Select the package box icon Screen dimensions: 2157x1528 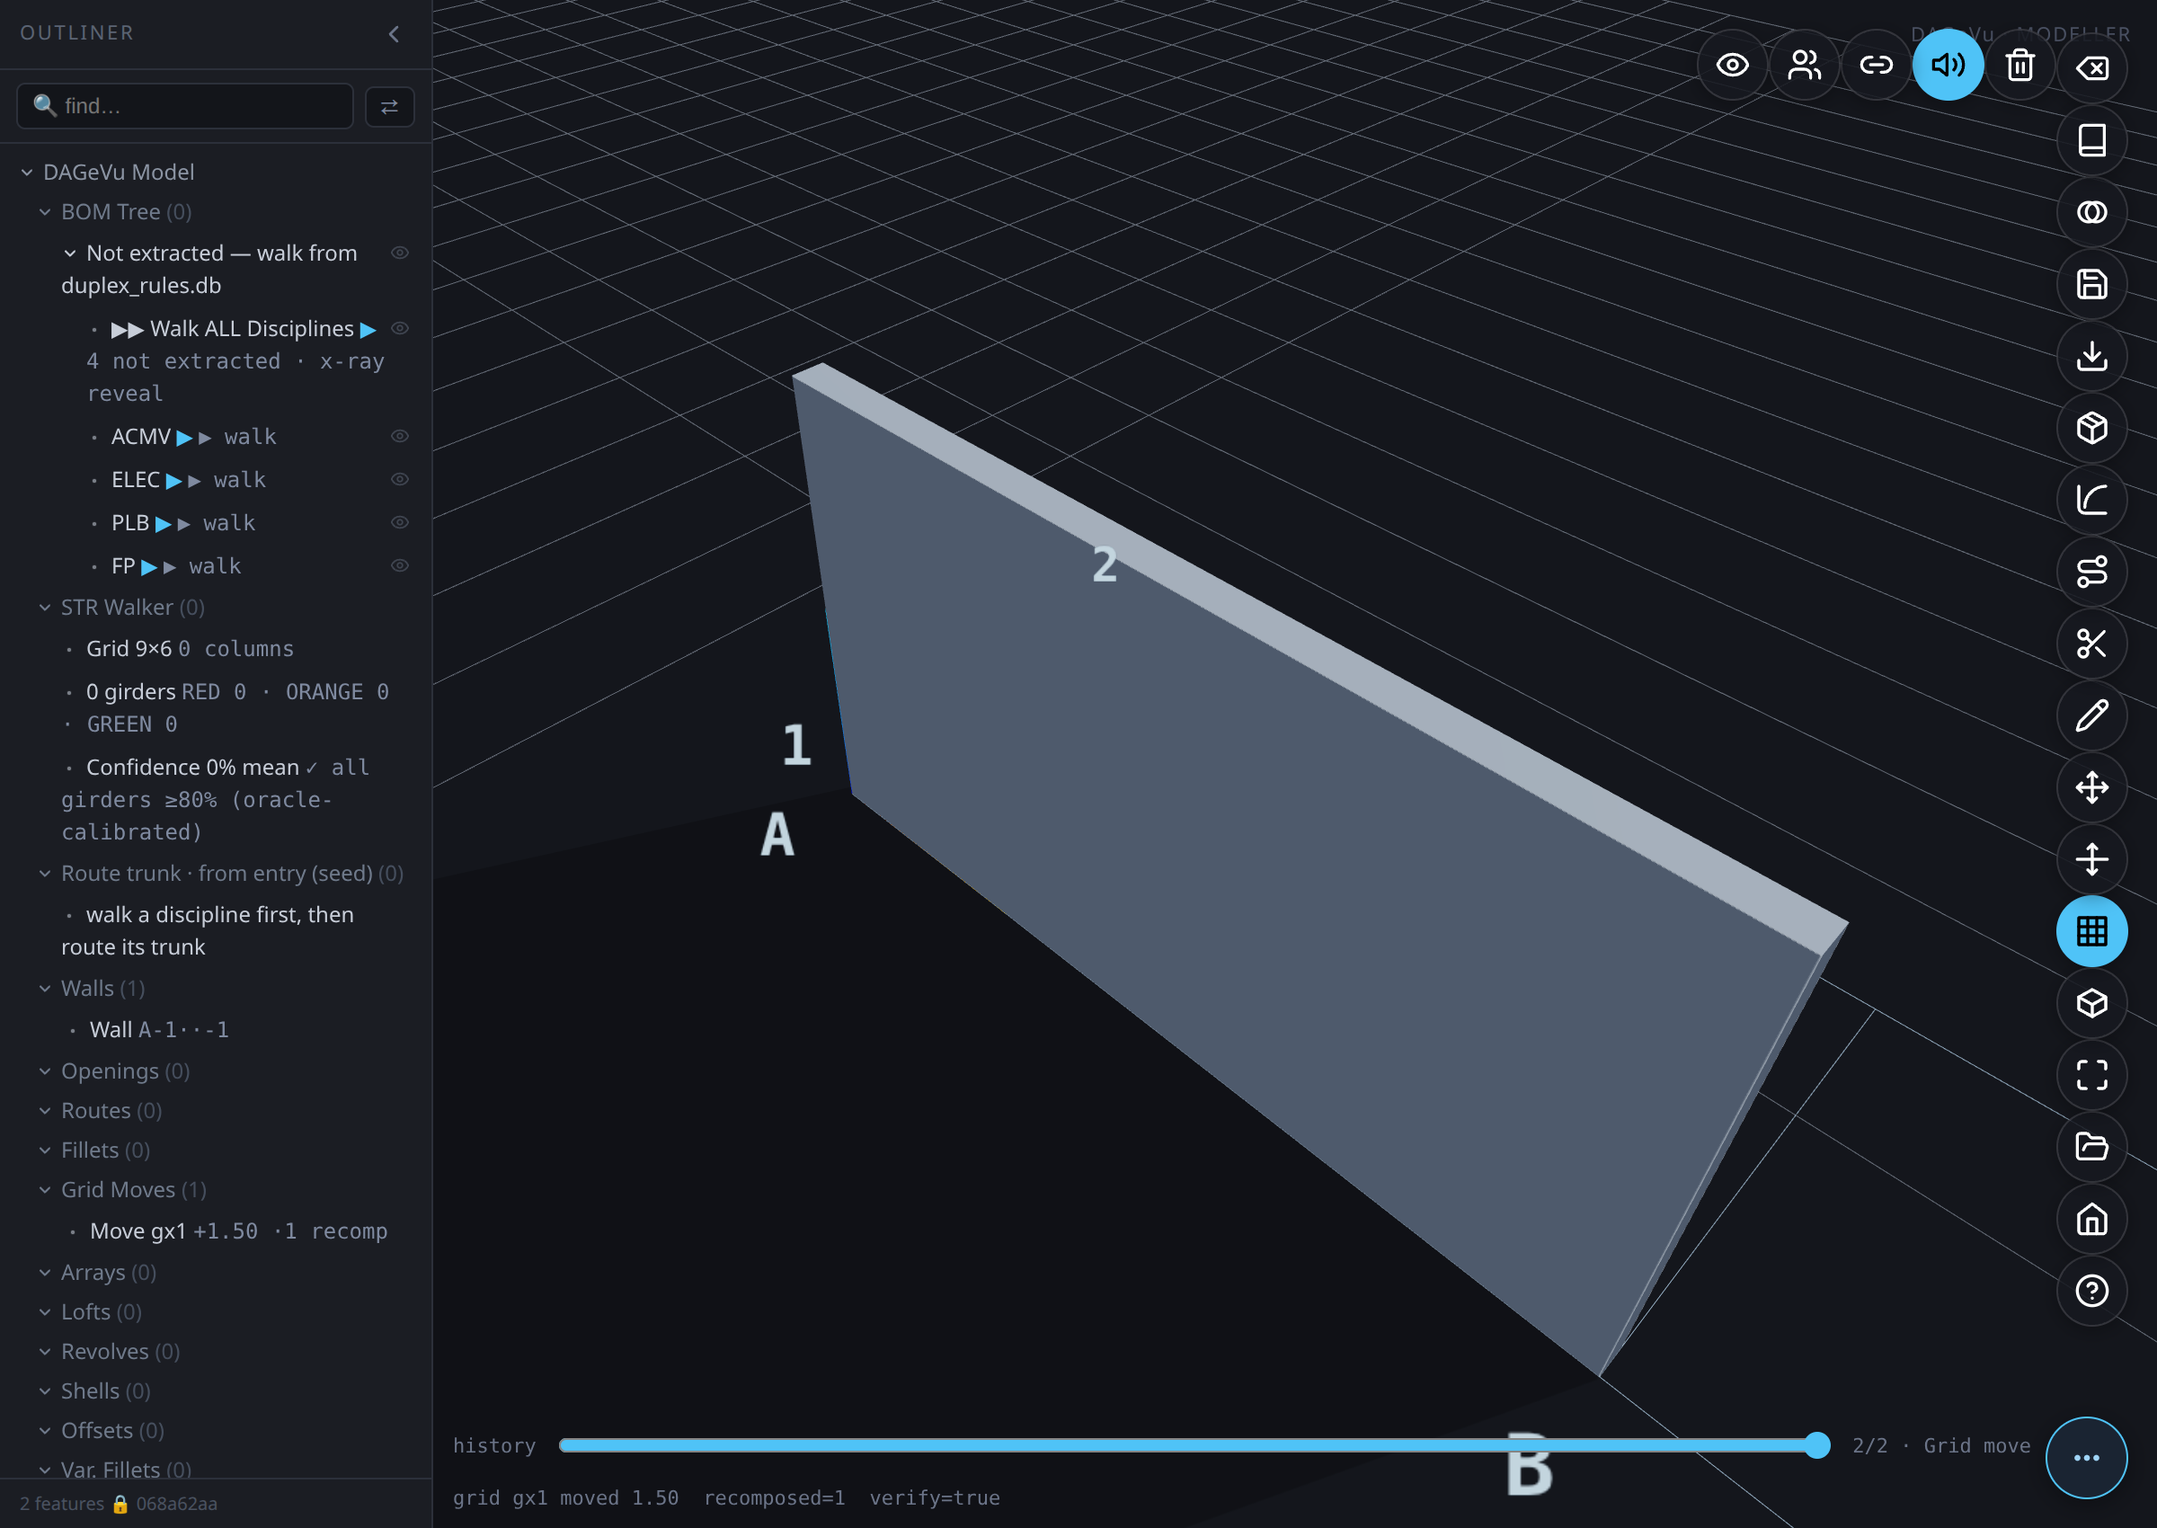coord(2091,428)
